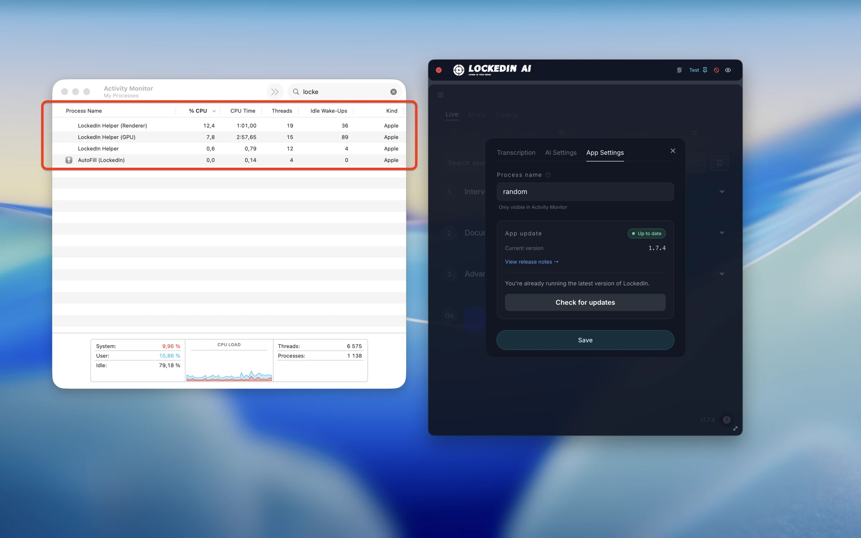Click the magnifier icon in Activity Monitor search
The image size is (861, 538).
(x=296, y=92)
